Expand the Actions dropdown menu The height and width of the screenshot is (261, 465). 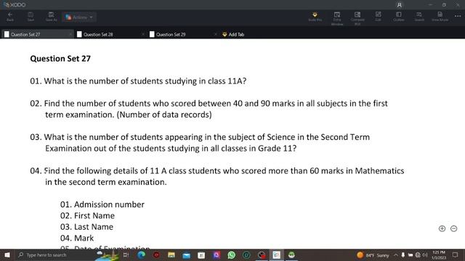pyautogui.click(x=79, y=17)
